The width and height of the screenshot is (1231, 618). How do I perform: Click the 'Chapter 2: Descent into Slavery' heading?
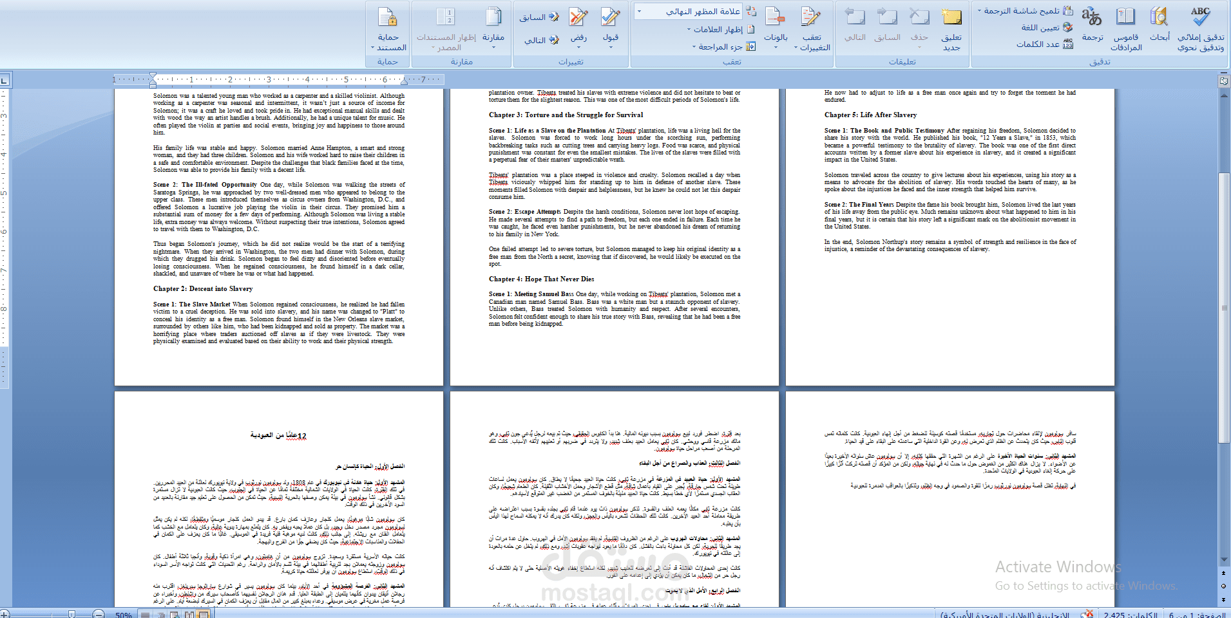tap(203, 288)
